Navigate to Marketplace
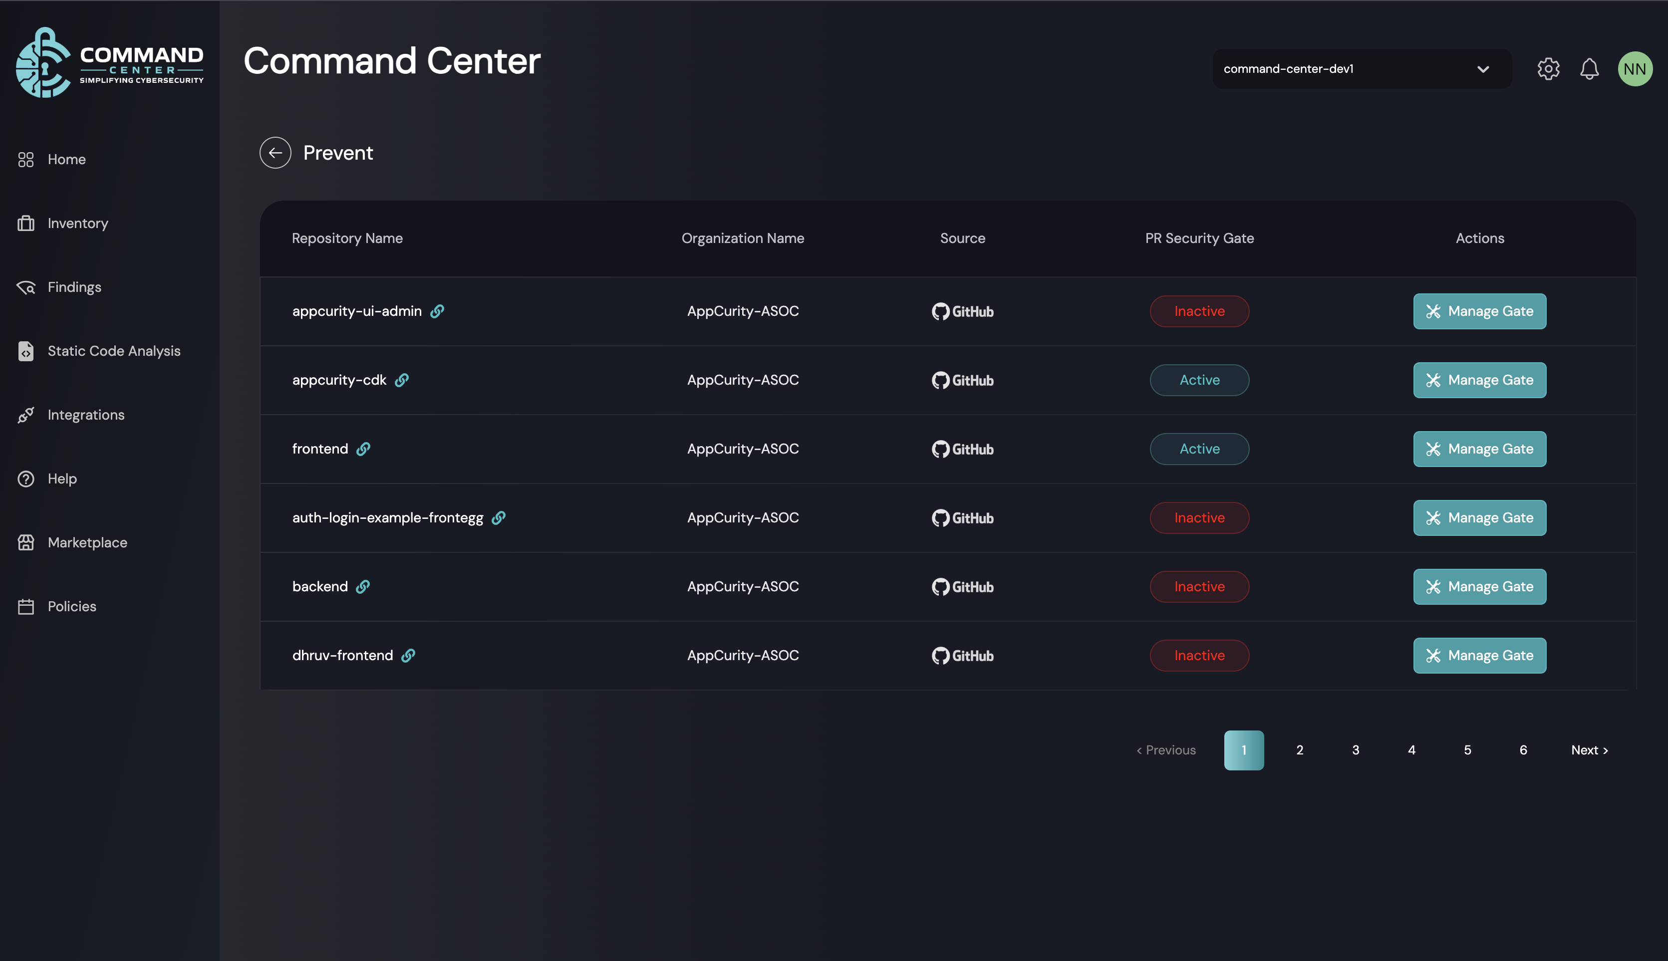This screenshot has width=1668, height=961. 87,542
